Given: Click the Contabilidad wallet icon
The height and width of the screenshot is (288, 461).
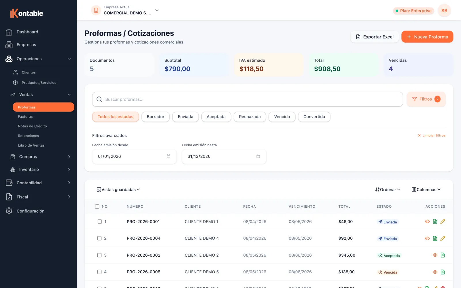Looking at the screenshot, I should click(9, 183).
